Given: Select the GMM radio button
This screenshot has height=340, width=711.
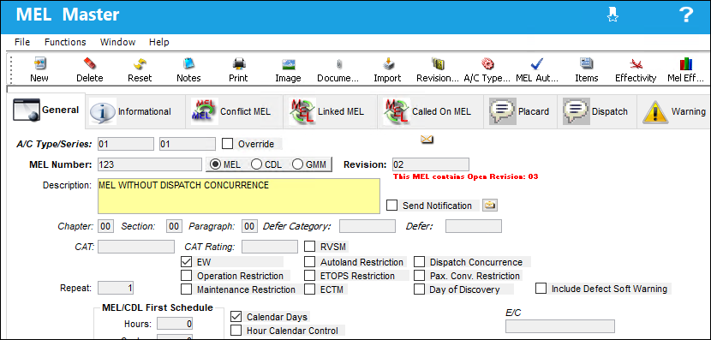Looking at the screenshot, I should 298,164.
